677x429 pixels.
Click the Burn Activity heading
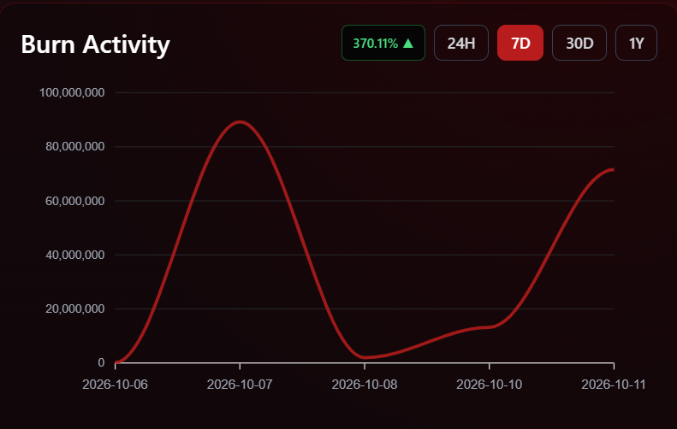95,44
